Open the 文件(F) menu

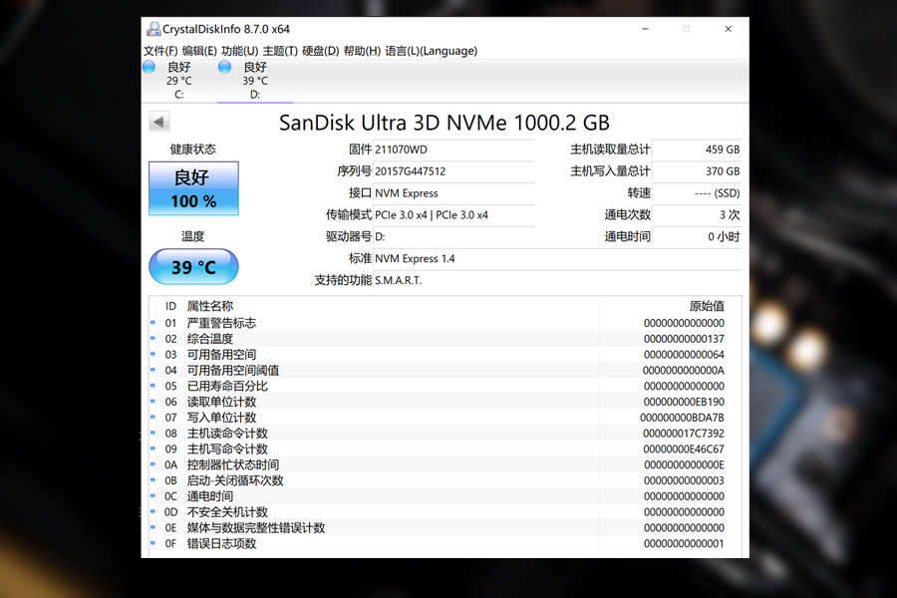(160, 51)
